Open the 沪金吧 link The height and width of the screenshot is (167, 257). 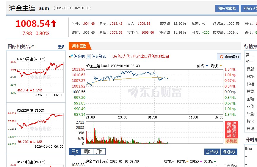(x=79, y=57)
